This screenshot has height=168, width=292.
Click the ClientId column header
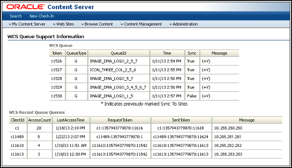click(x=18, y=120)
